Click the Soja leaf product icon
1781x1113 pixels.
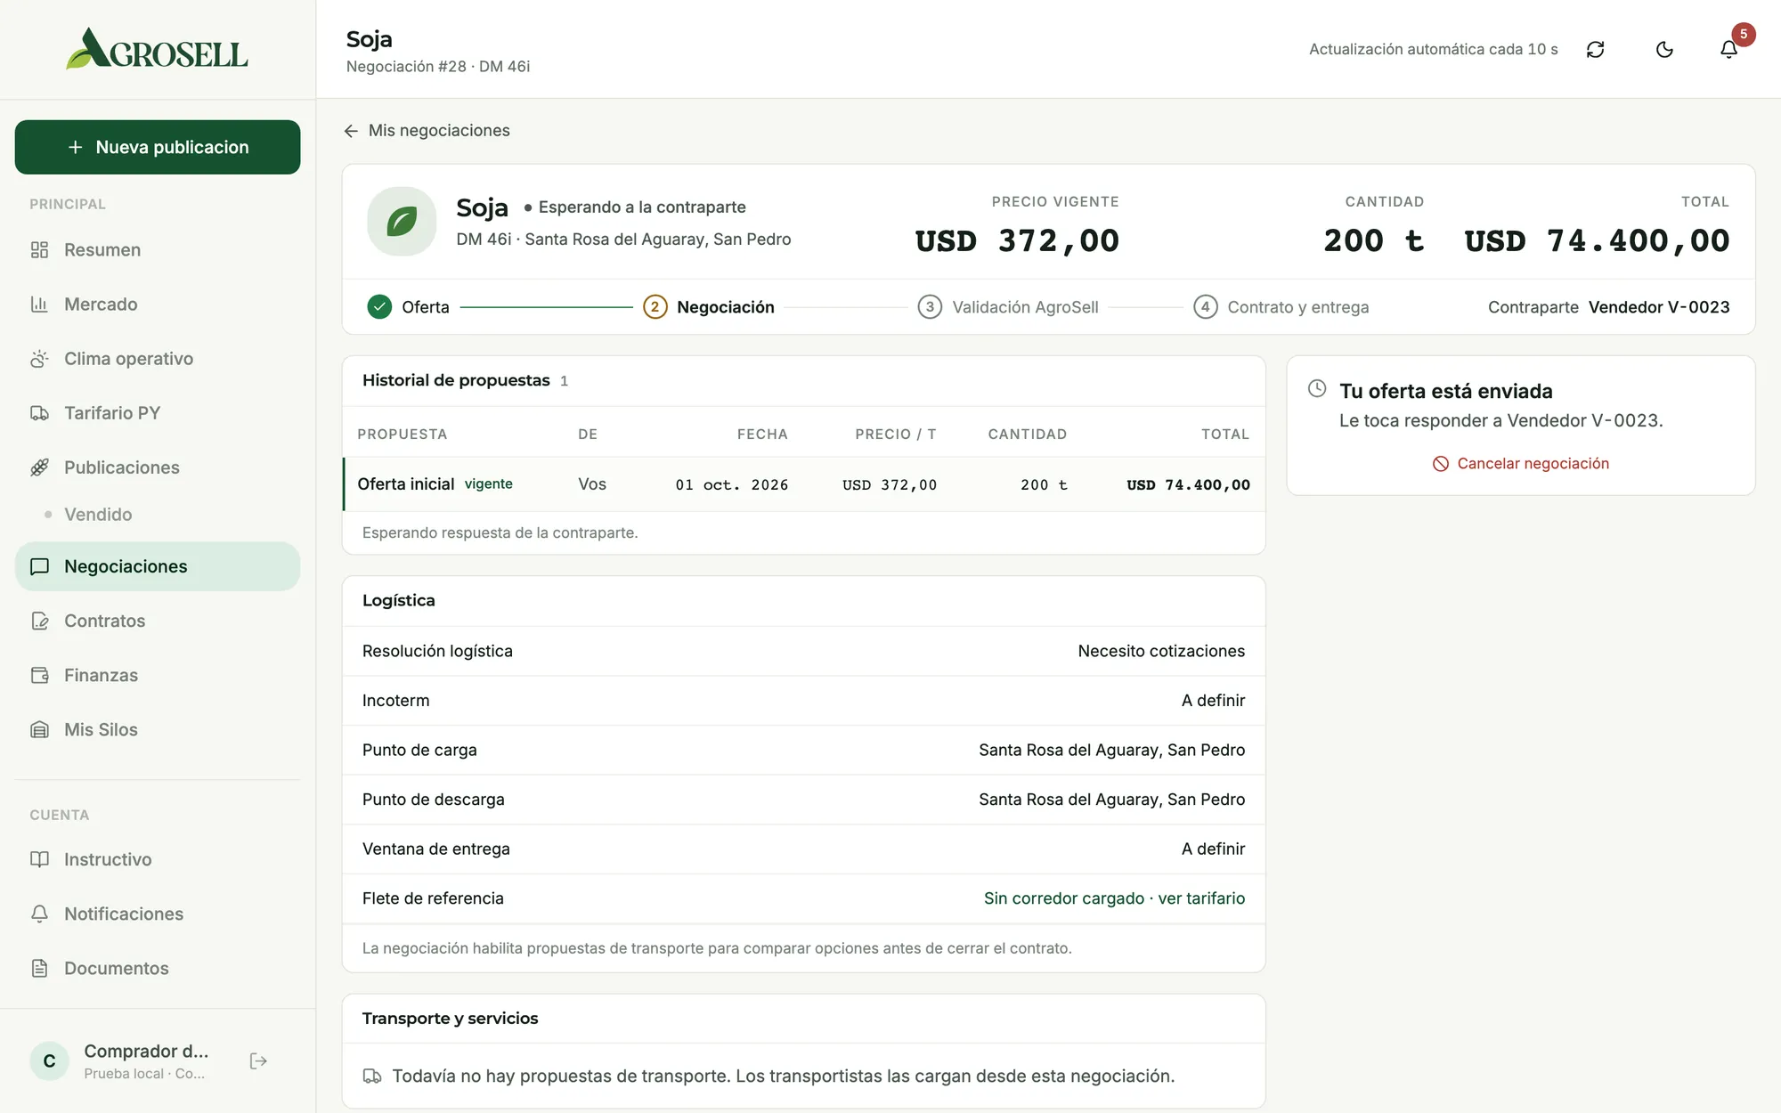pyautogui.click(x=402, y=221)
